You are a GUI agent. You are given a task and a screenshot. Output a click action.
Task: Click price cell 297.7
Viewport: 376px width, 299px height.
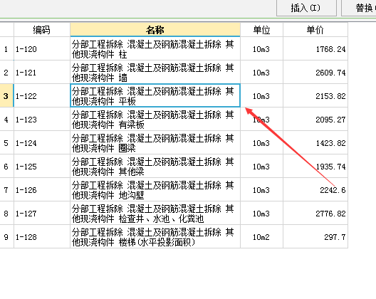coord(315,236)
